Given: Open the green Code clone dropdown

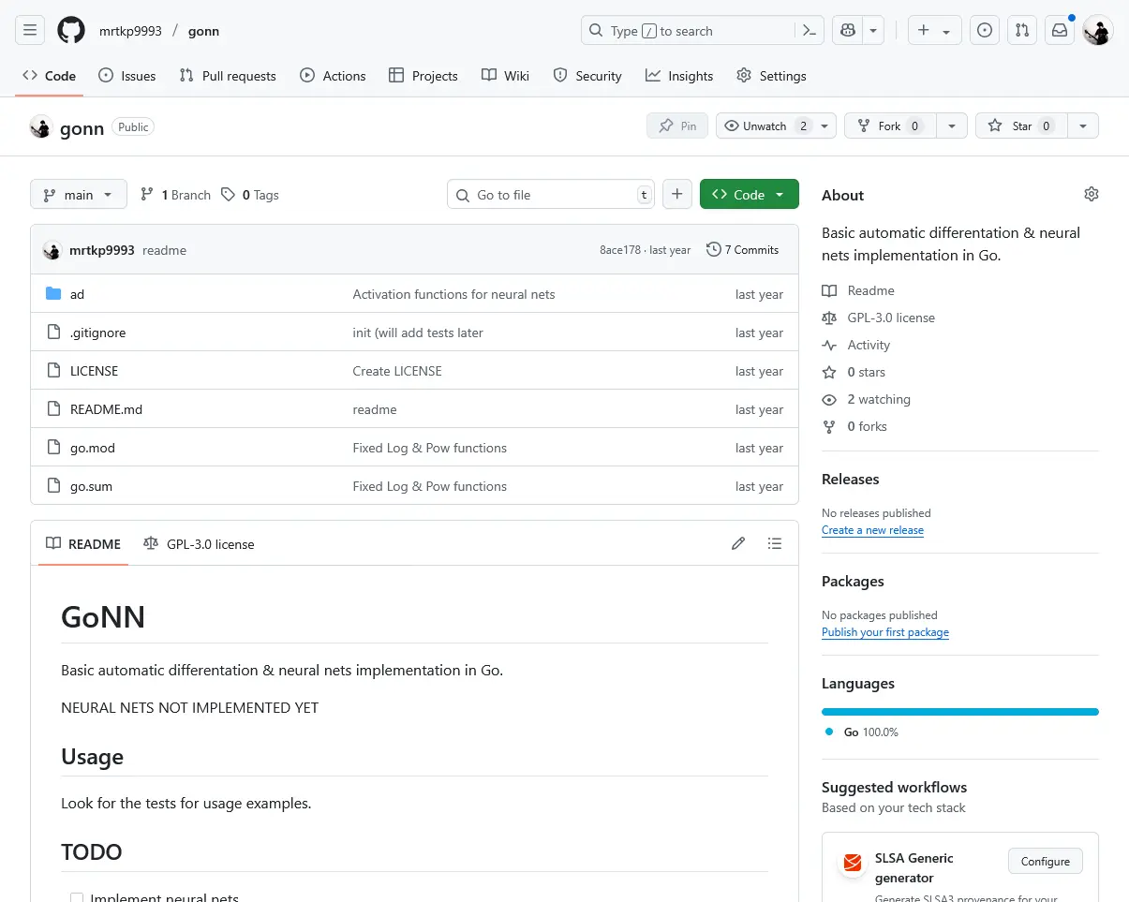Looking at the screenshot, I should (750, 195).
